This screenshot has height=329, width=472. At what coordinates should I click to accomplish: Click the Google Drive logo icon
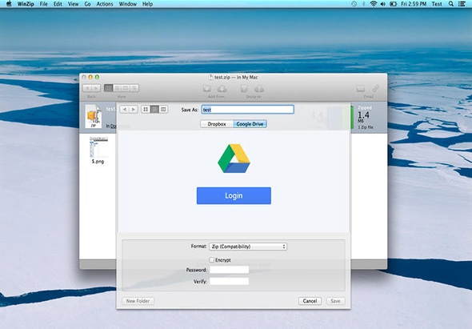pos(234,158)
